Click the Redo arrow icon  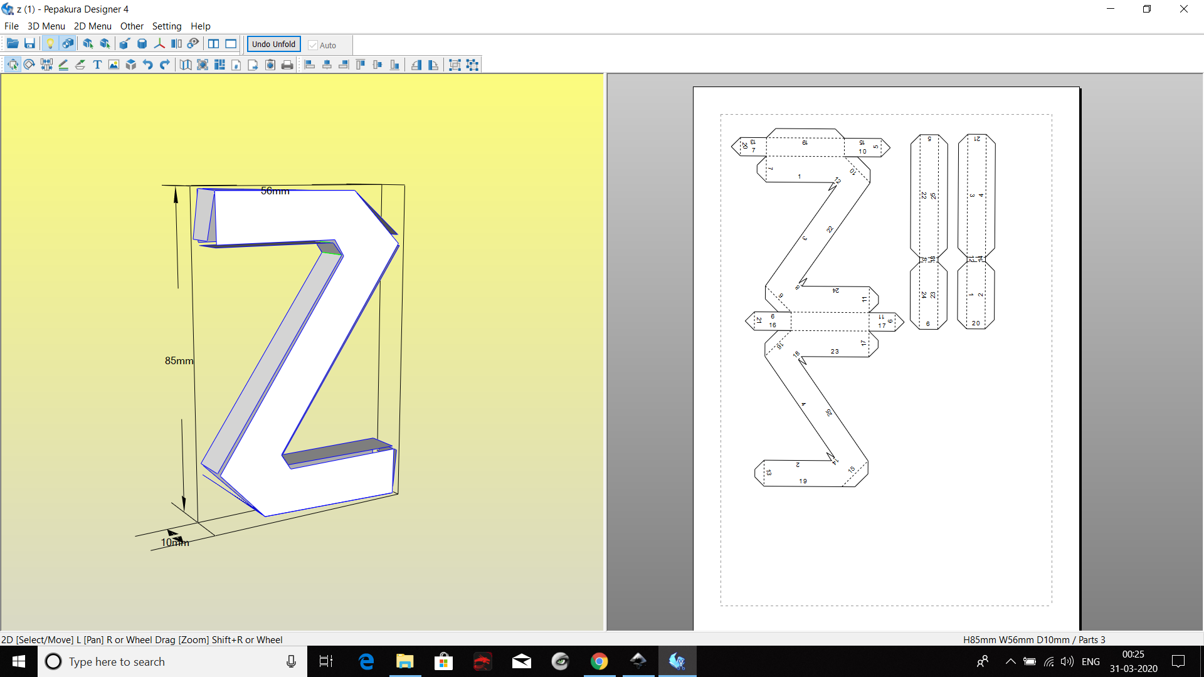tap(164, 65)
